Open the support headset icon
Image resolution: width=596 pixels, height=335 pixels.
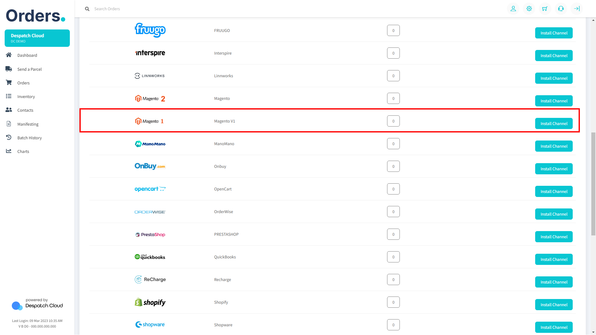[x=561, y=9]
